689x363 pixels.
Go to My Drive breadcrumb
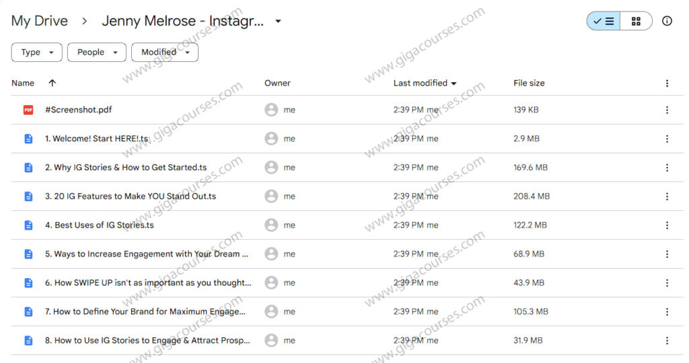[40, 21]
